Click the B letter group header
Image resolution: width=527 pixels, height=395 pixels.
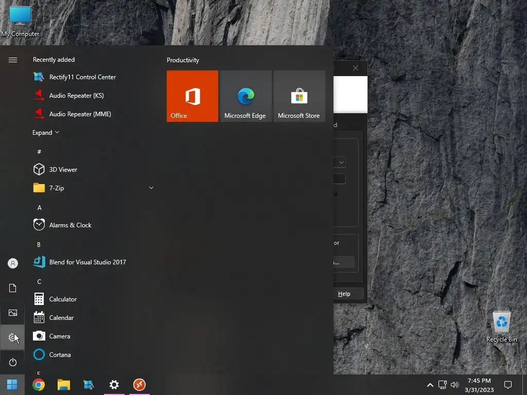pyautogui.click(x=39, y=244)
